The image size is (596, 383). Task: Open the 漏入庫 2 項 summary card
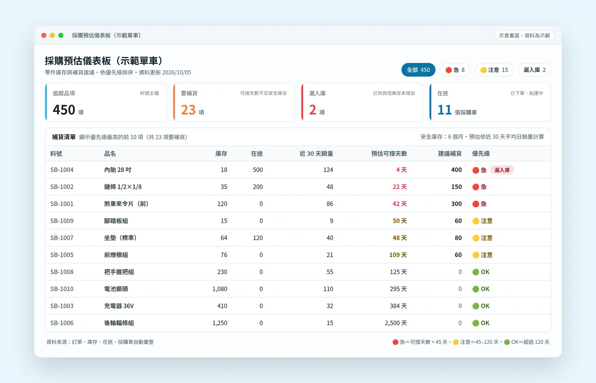(362, 102)
